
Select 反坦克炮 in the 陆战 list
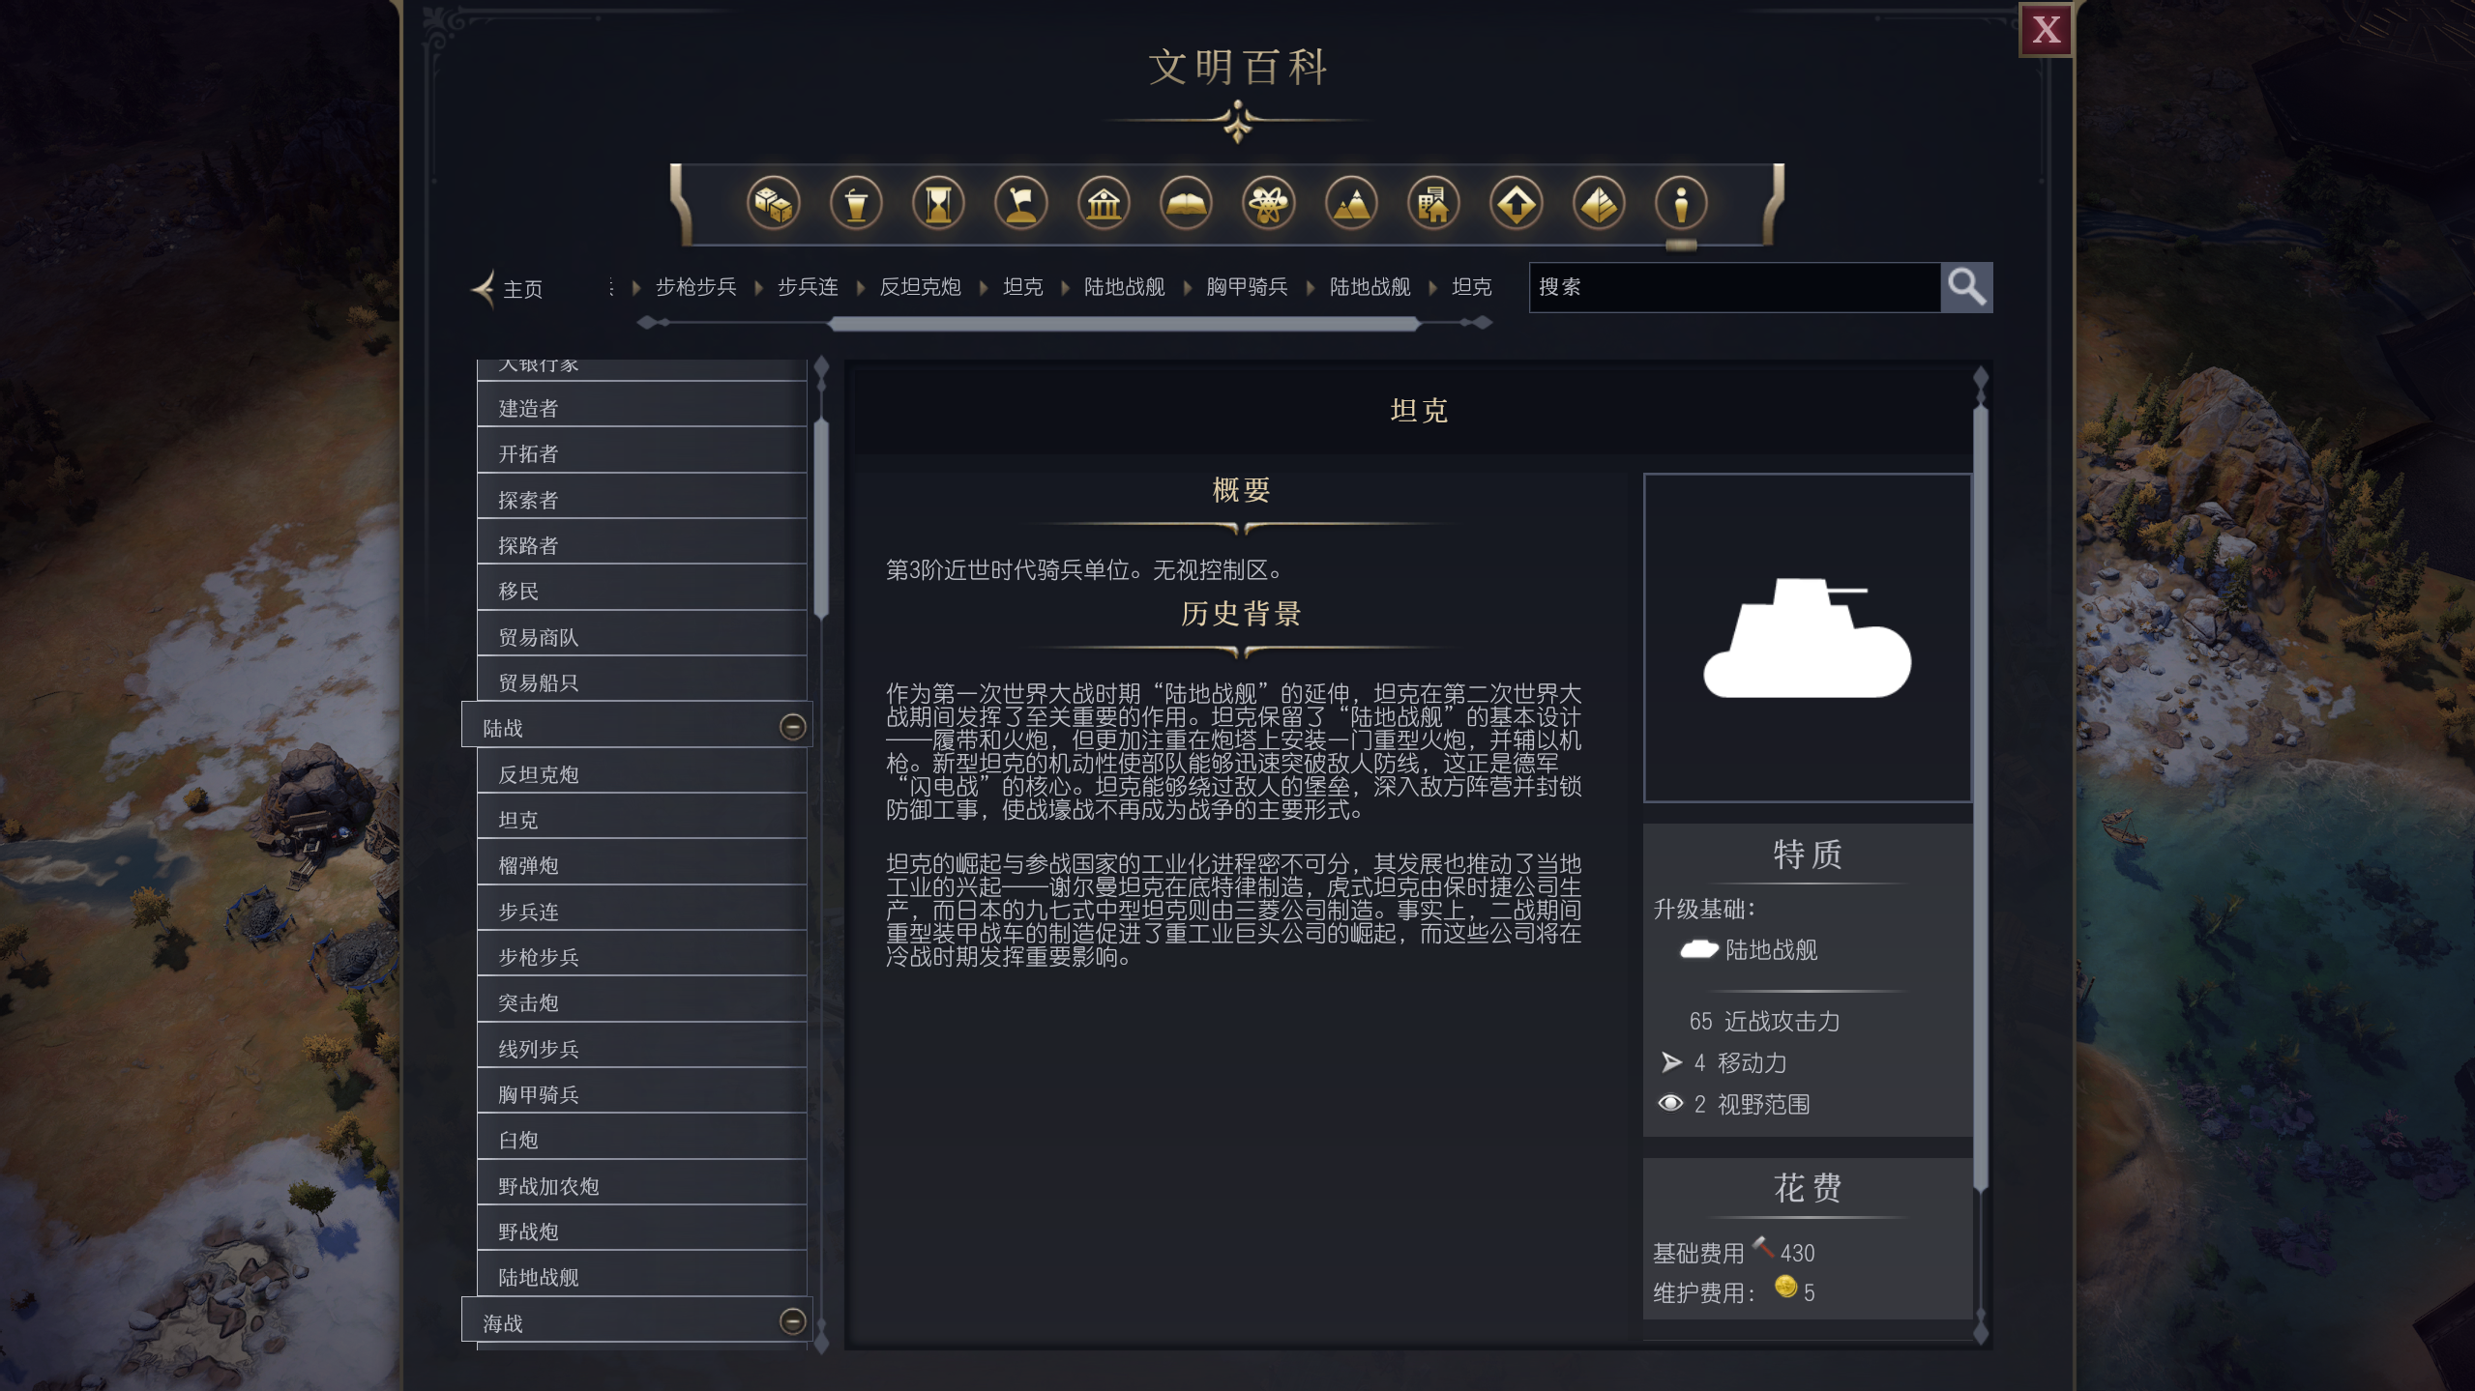[x=641, y=774]
